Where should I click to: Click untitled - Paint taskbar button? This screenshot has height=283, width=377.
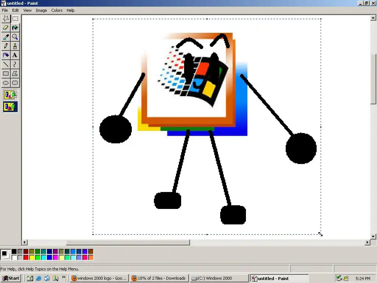[279, 278]
